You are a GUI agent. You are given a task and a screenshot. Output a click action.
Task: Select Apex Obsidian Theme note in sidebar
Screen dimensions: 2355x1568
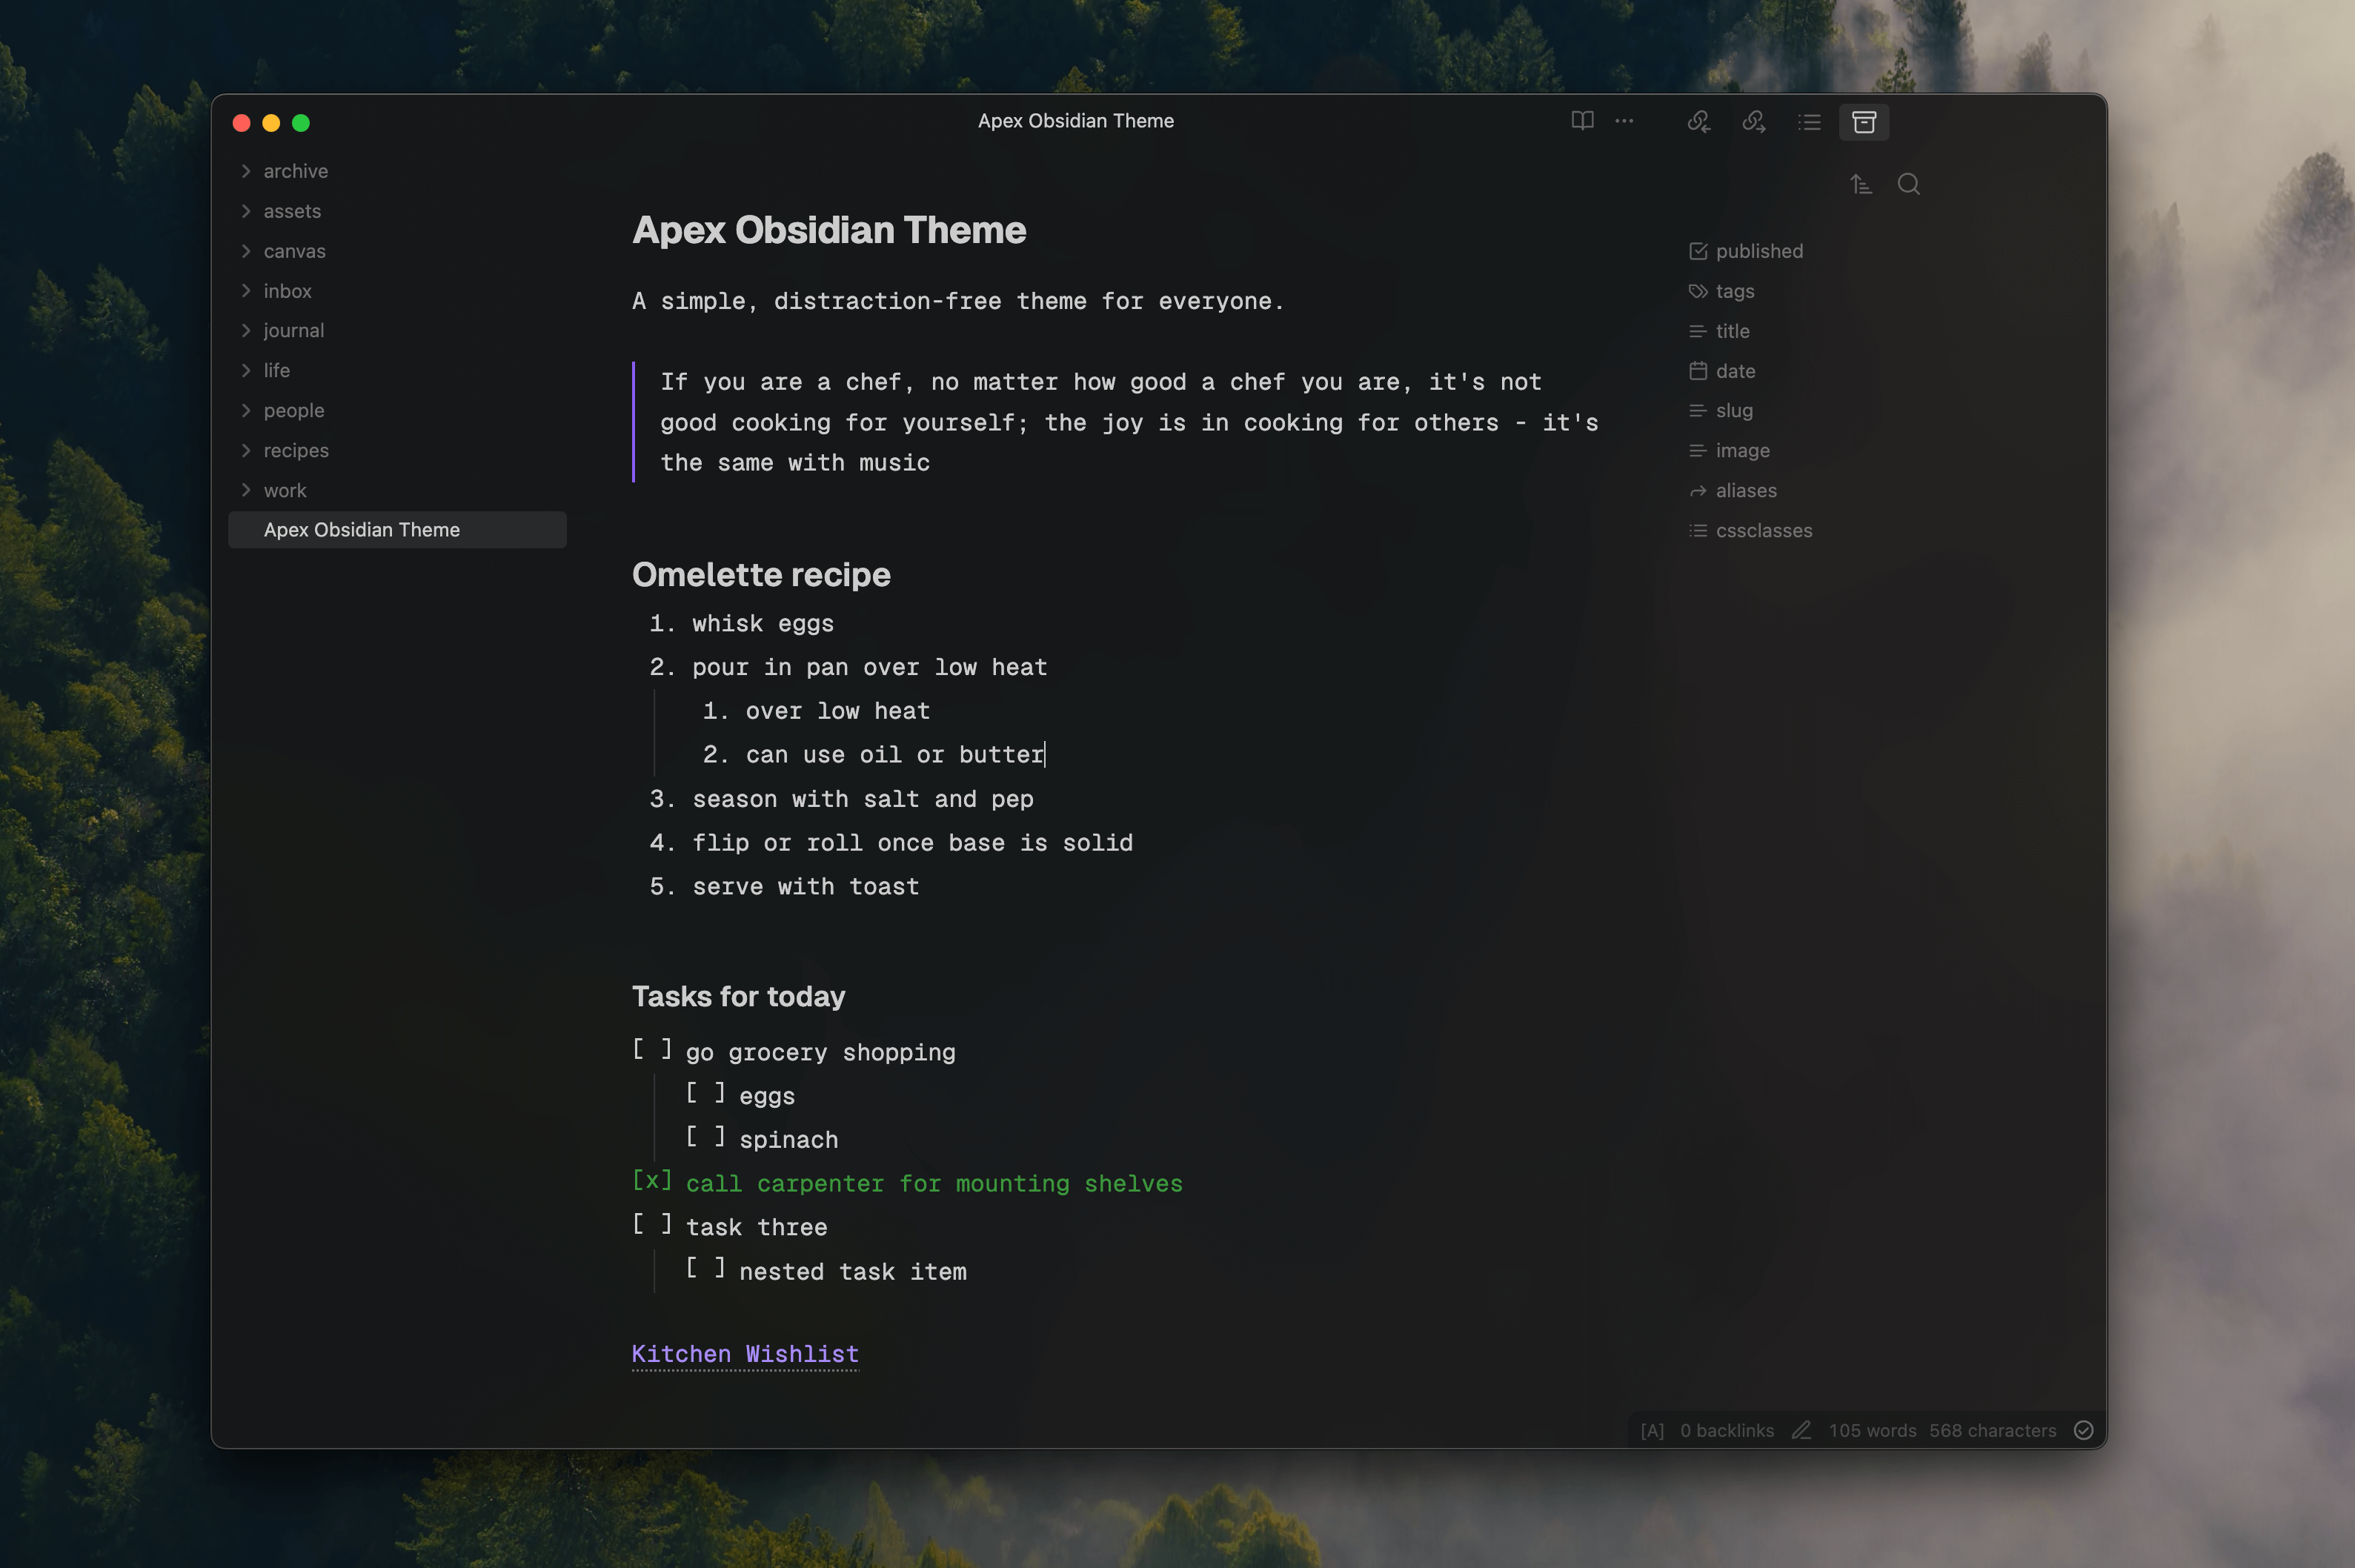[x=362, y=530]
